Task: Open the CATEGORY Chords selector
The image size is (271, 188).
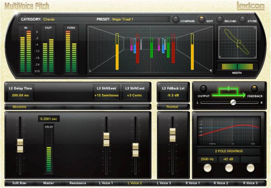Action: 49,19
